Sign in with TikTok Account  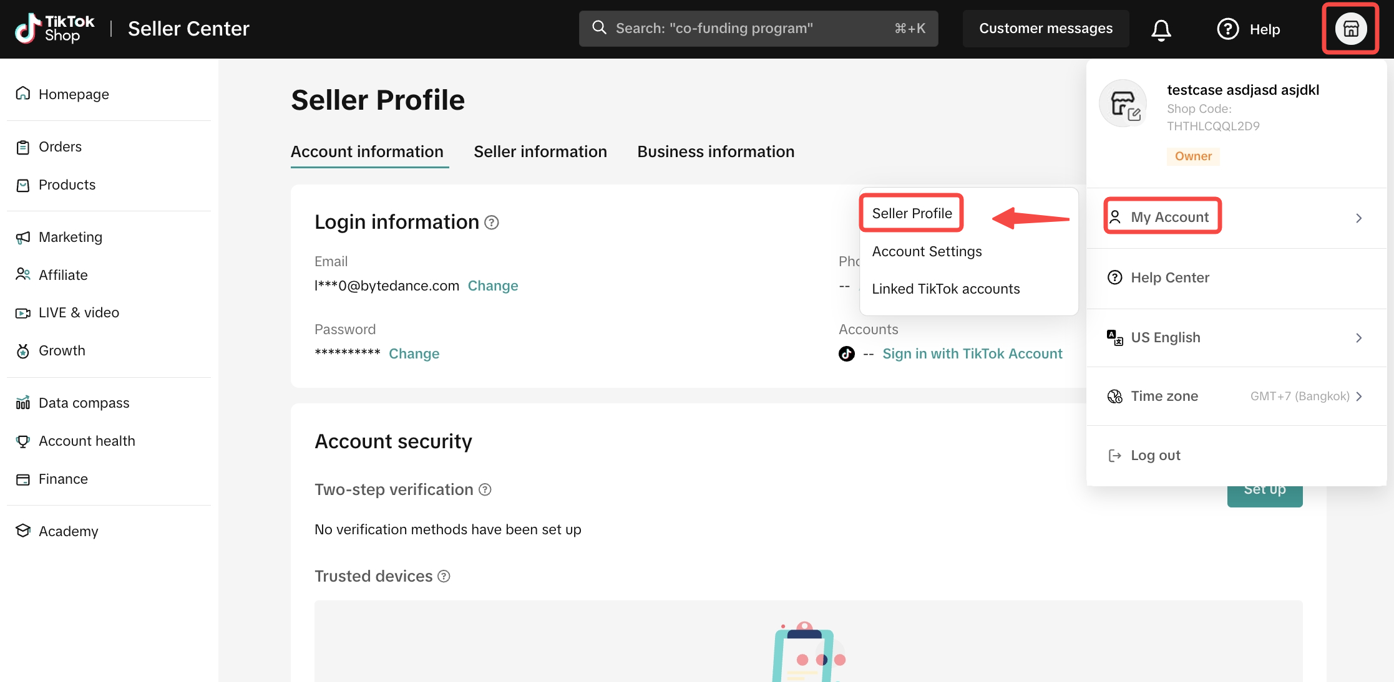(x=972, y=354)
